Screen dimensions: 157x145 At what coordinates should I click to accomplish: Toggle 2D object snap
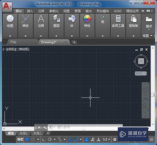point(76,139)
